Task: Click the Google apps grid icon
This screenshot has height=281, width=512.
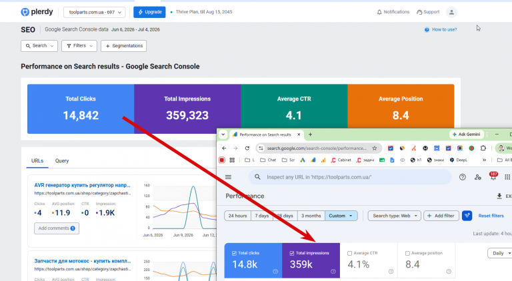Action: pos(507,177)
